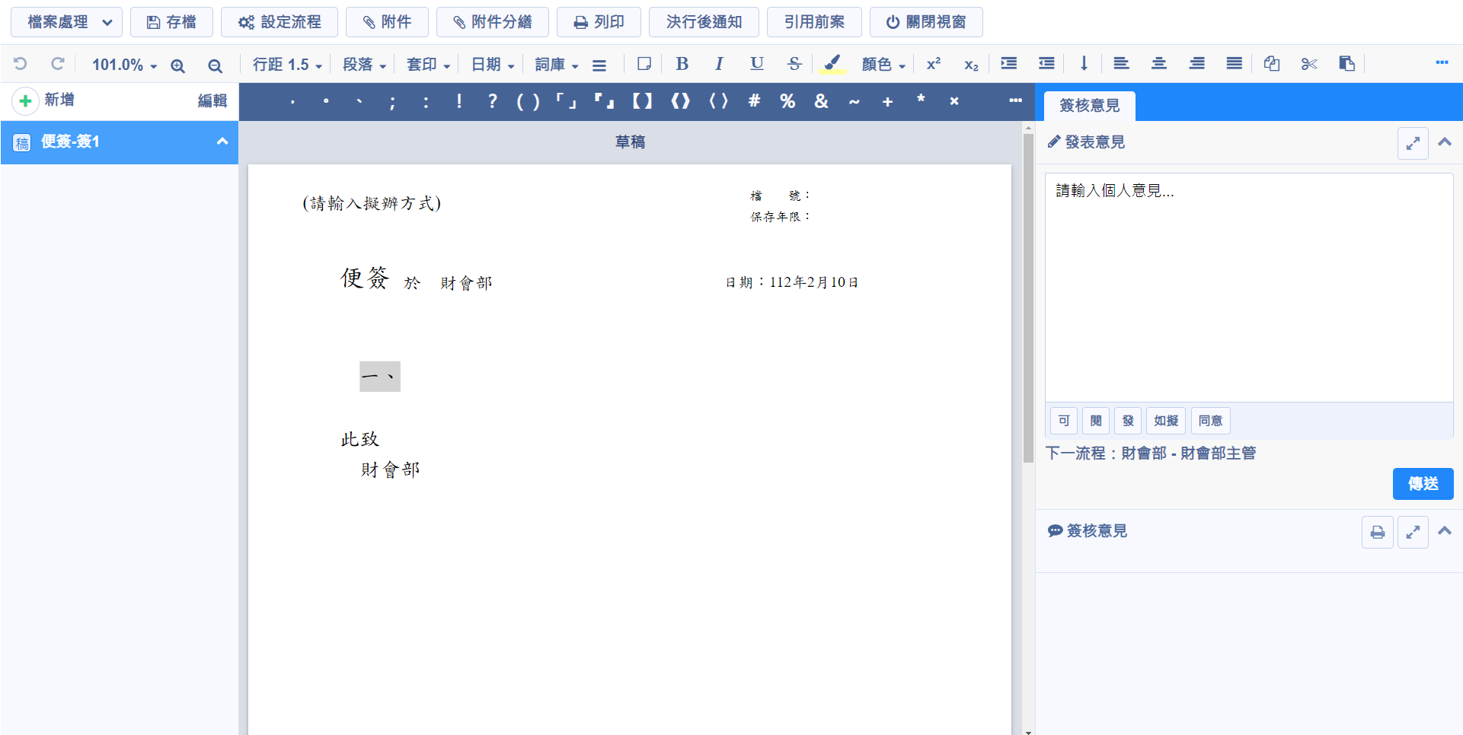
Task: Click the undo arrow icon
Action: pos(21,64)
